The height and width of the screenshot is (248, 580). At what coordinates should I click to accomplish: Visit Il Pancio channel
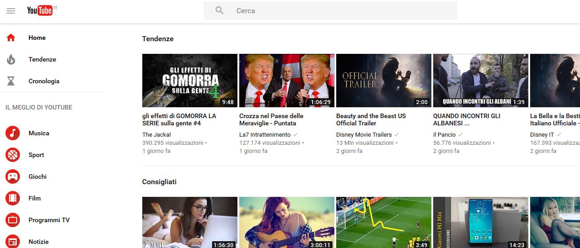click(445, 134)
